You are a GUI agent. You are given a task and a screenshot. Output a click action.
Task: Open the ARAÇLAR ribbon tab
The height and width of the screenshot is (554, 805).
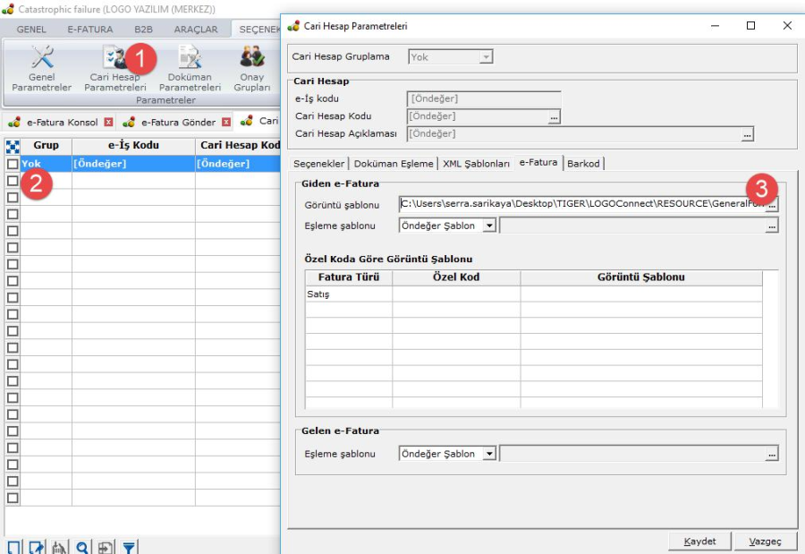196,30
